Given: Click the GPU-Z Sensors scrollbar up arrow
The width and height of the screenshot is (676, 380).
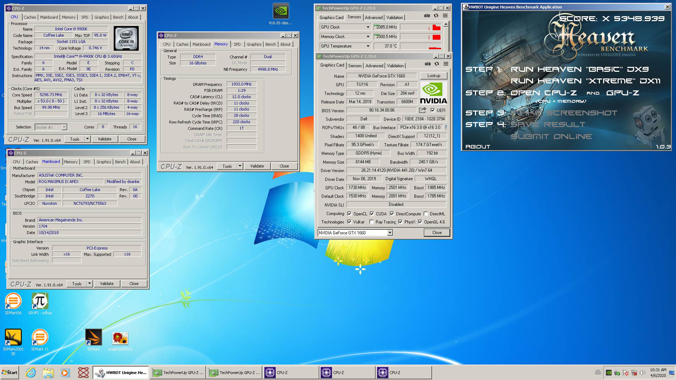Looking at the screenshot, I should (446, 24).
